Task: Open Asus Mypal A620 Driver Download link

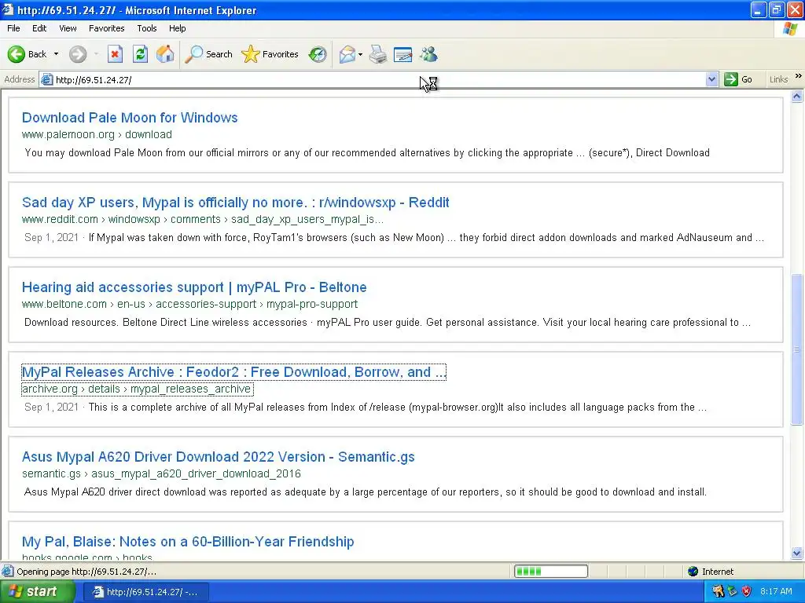Action: [219, 457]
